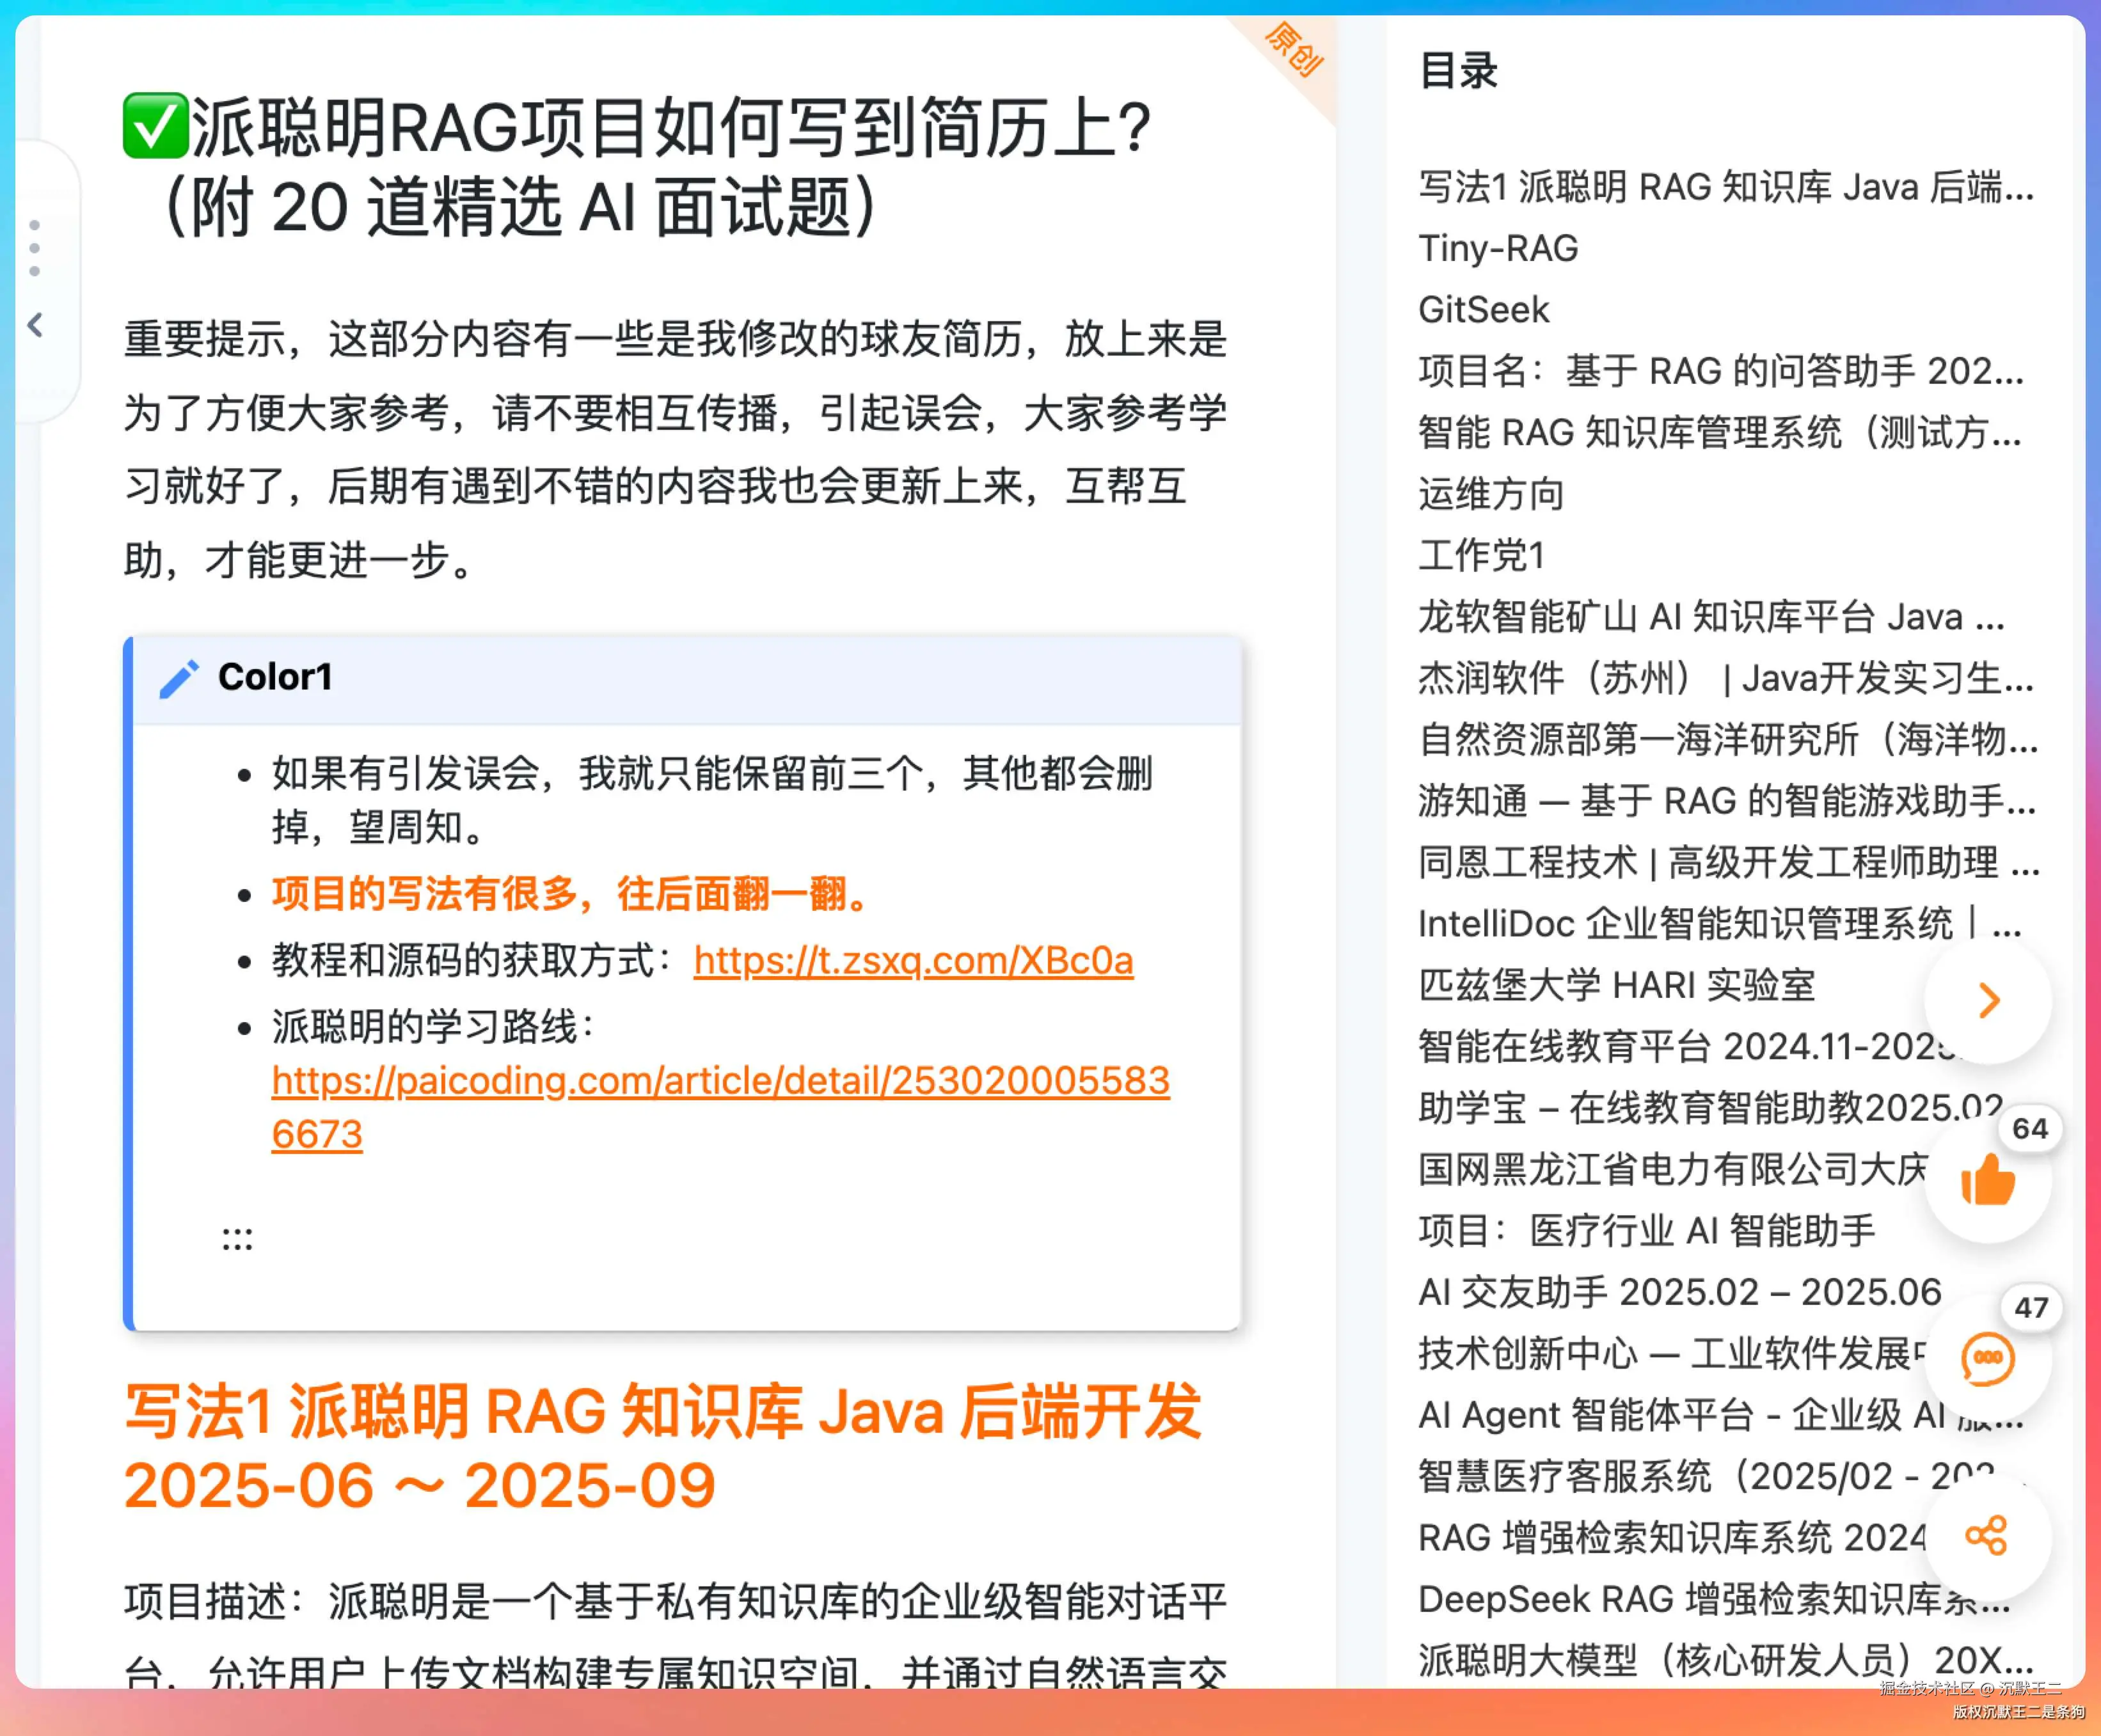2101x1736 pixels.
Task: Jump to '龙软智能矿山 AI 知识库平台 Java' entry
Action: (1712, 617)
